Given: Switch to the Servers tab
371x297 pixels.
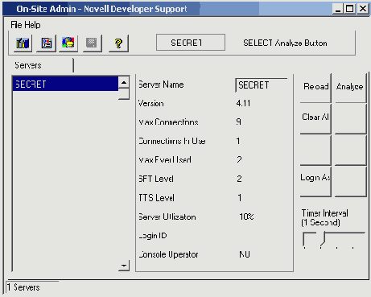Looking at the screenshot, I should click(28, 65).
